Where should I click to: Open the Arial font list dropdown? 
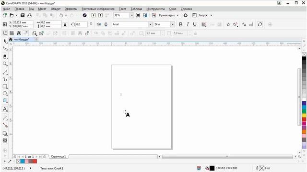click(150, 24)
